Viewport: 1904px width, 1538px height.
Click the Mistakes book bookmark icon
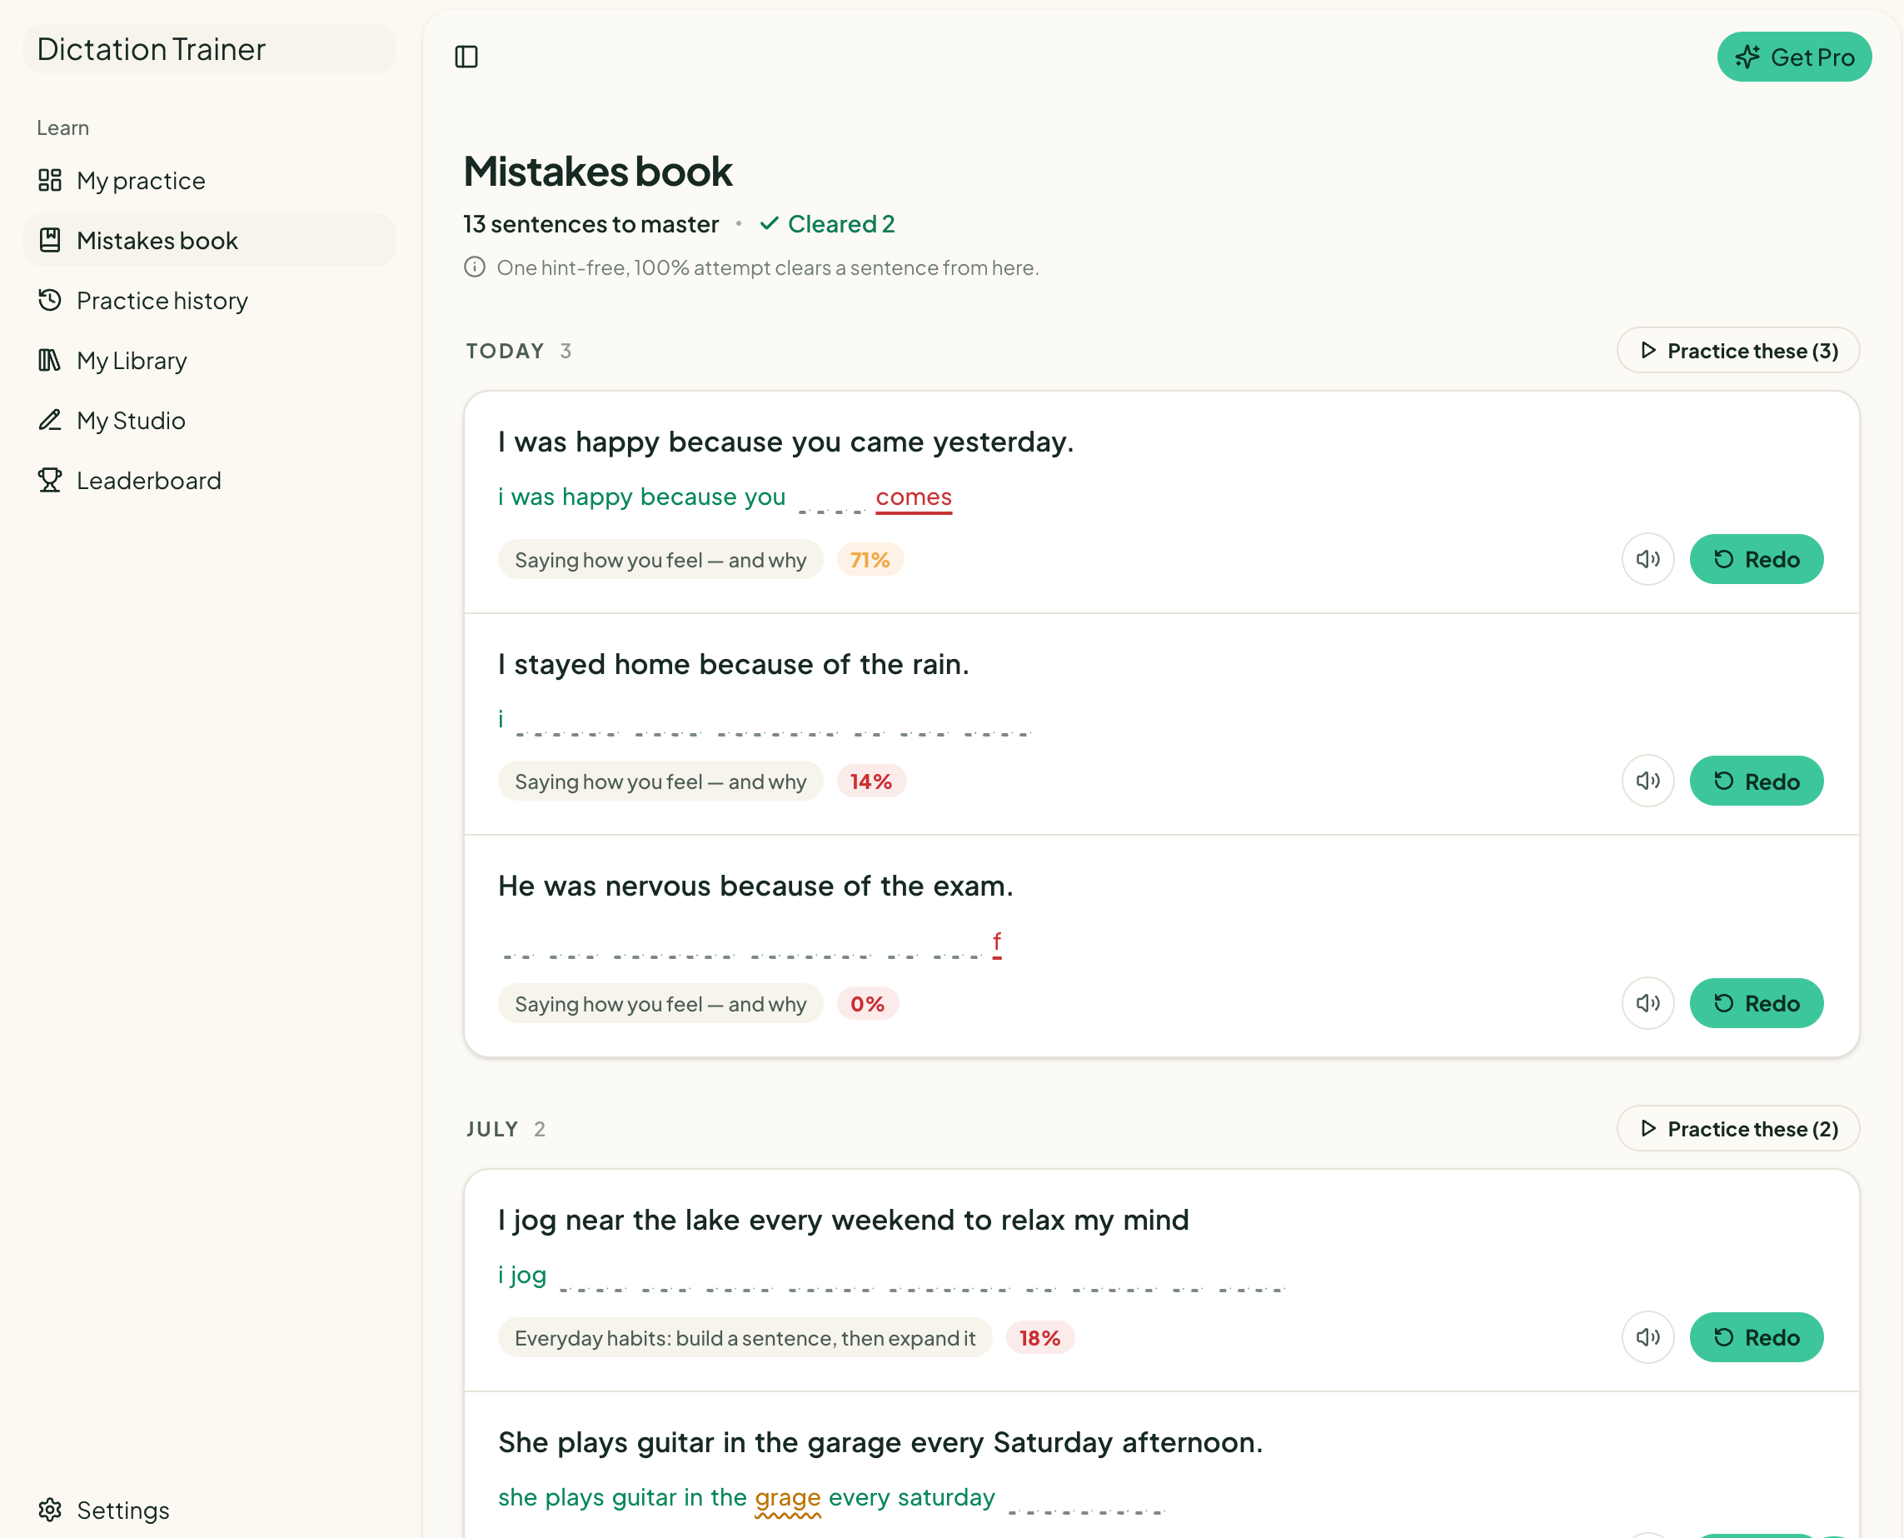pos(50,240)
